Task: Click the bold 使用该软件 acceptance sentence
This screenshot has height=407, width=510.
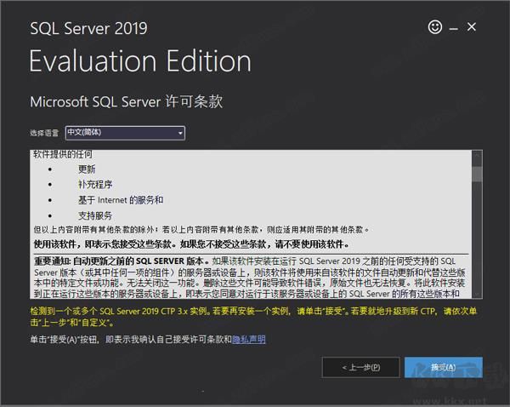Action: pyautogui.click(x=191, y=244)
